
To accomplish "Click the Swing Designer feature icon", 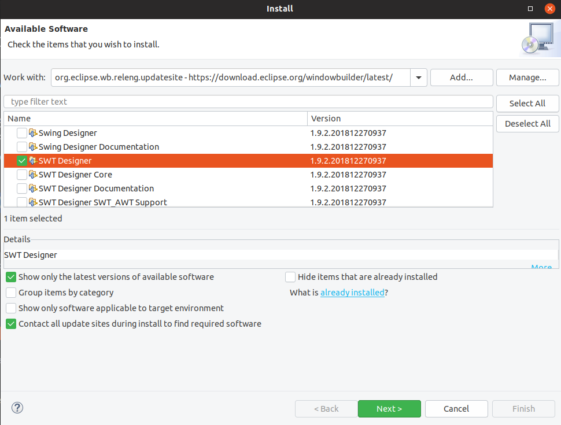I will click(x=33, y=133).
